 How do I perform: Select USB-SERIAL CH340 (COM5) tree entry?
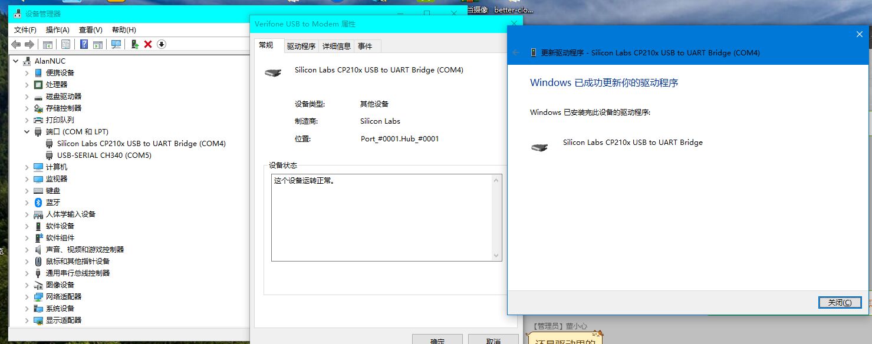pos(104,155)
